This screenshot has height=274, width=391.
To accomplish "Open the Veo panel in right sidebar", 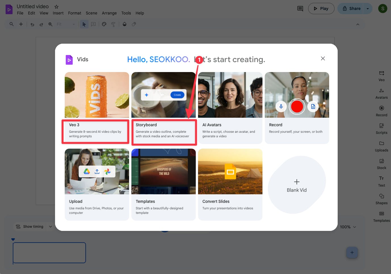I will [x=381, y=76].
